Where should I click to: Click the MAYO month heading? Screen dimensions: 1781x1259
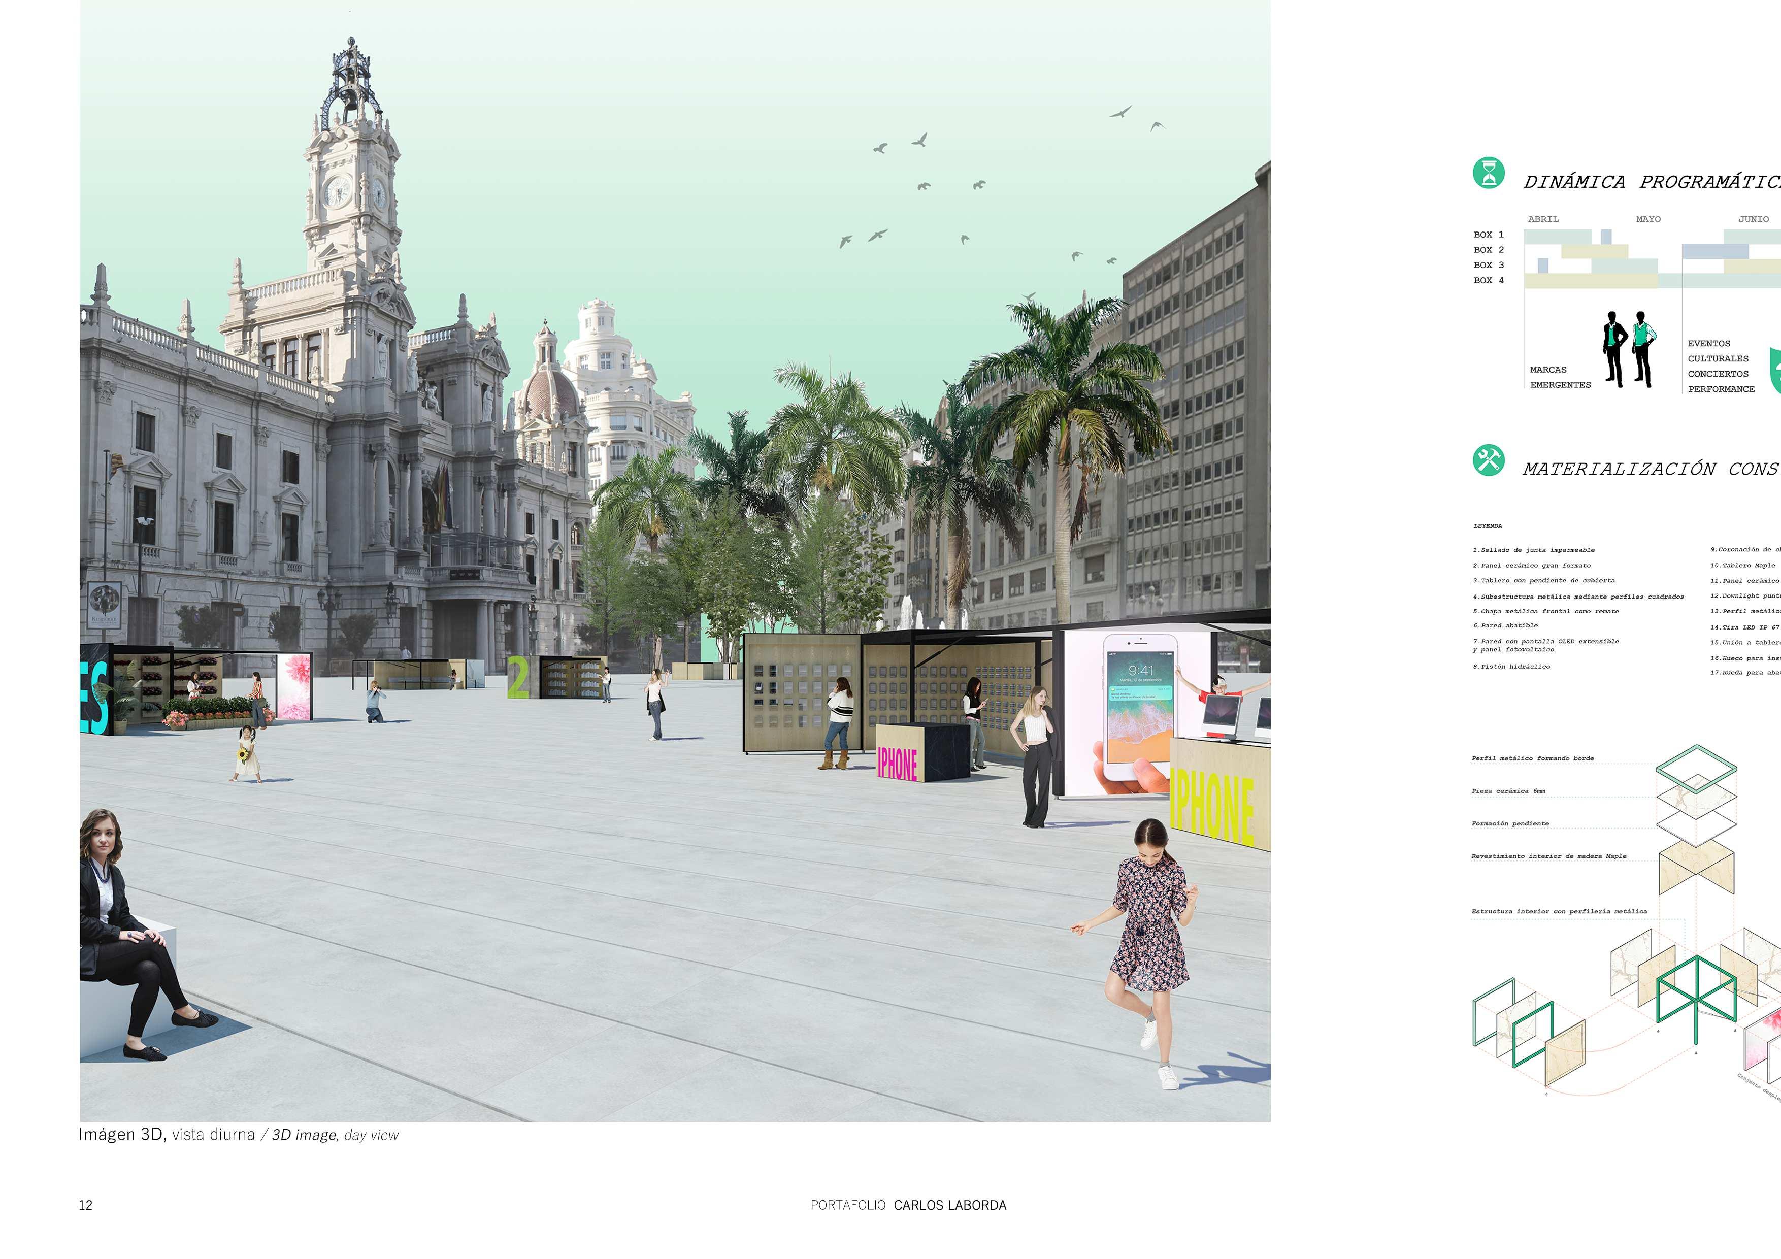tap(1647, 219)
